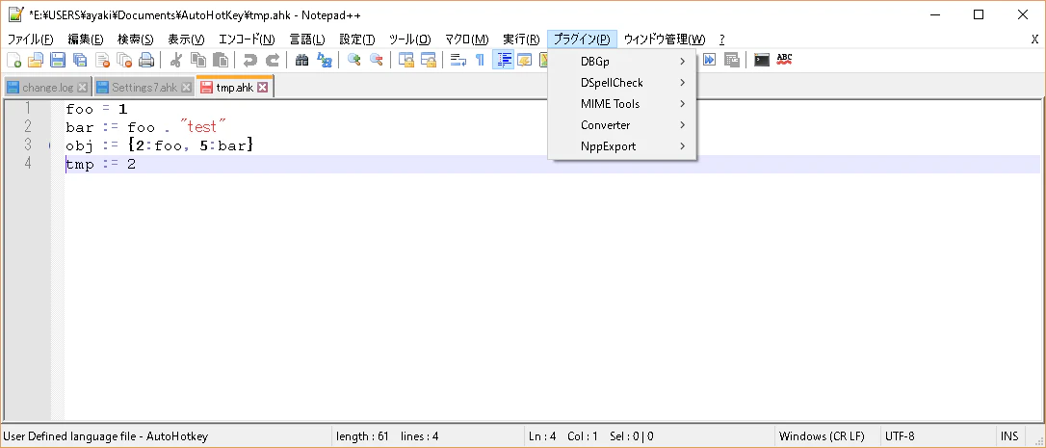Click the Ln : 4 Col : 1 status field
Viewport: 1046px width, 448px height.
pyautogui.click(x=651, y=436)
